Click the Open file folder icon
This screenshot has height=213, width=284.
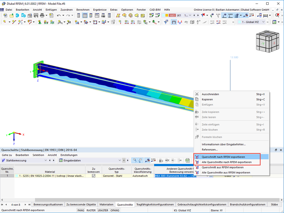click(11, 16)
